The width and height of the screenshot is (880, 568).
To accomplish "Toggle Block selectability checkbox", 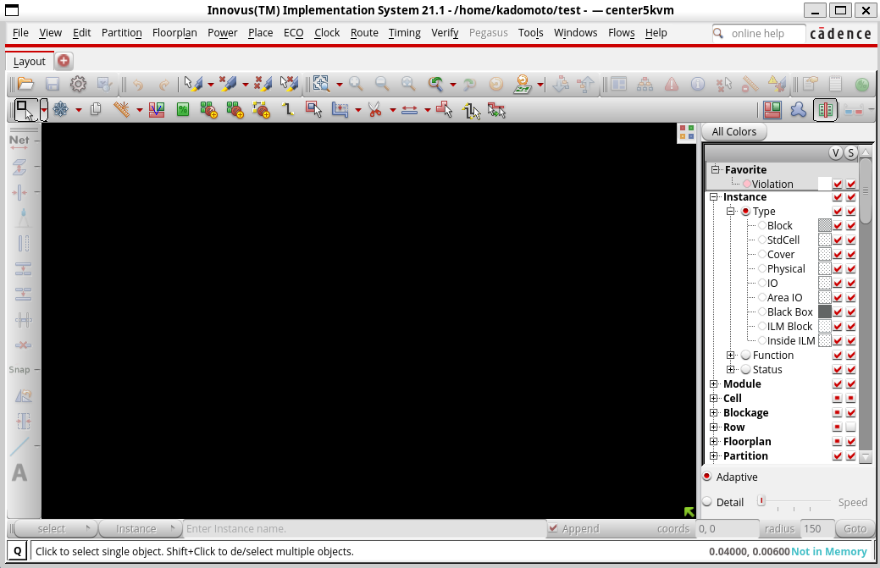I will click(851, 225).
